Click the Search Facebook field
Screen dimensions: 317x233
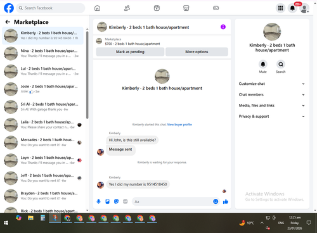51,8
